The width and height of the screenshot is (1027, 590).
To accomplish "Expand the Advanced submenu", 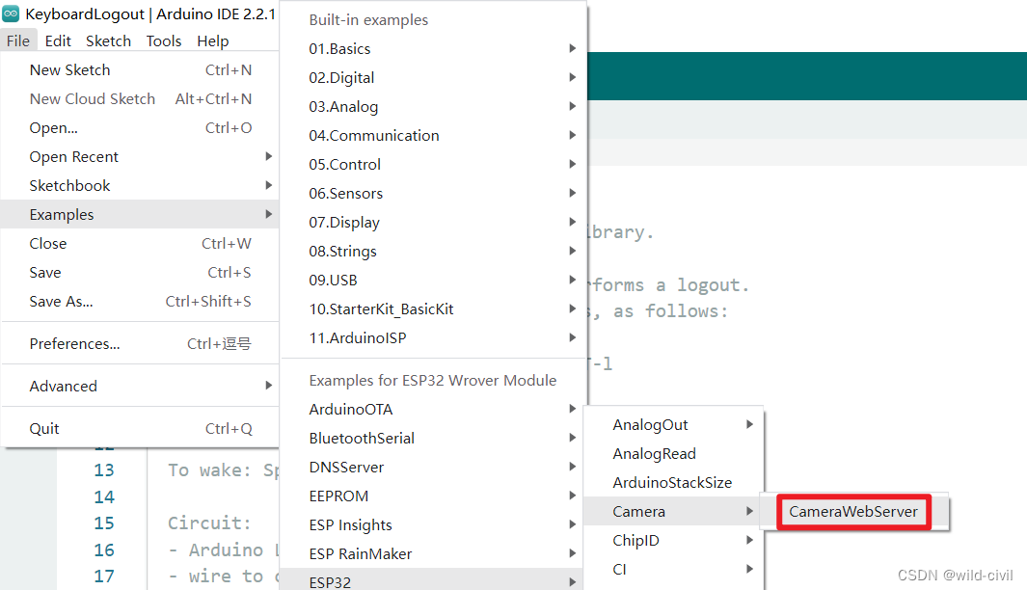I will [x=140, y=386].
